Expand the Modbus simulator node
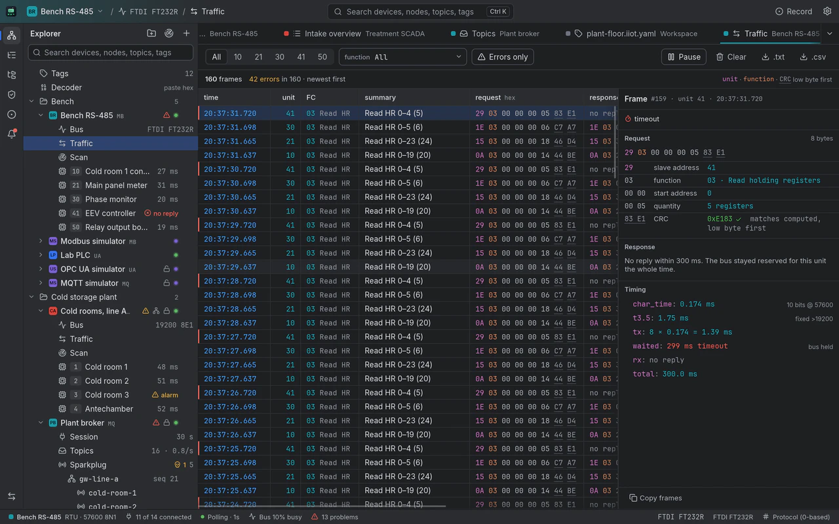This screenshot has height=524, width=839. [41, 241]
